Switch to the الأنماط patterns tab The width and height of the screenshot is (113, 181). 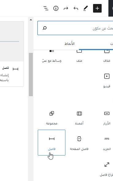pos(69,44)
